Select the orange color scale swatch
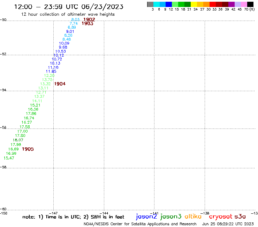The image size is (258, 227). [x=206, y=4]
